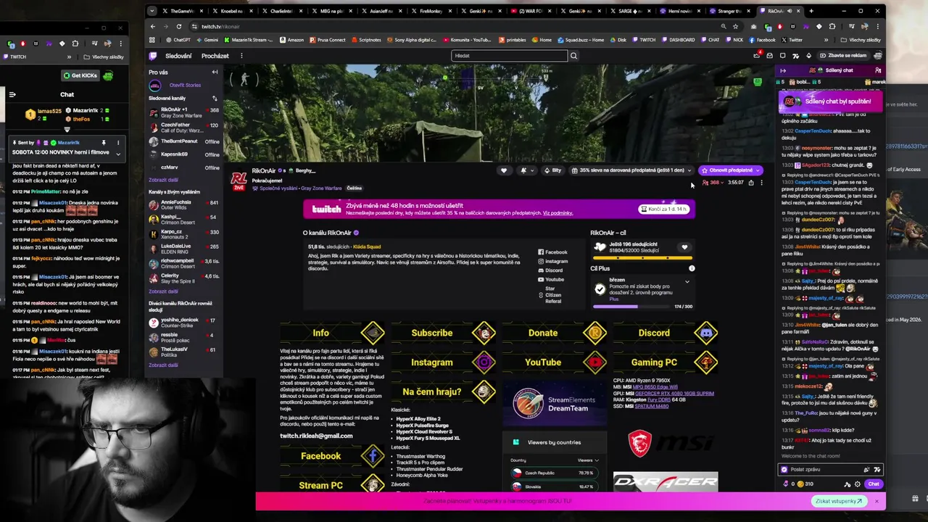928x522 pixels.
Task: Send message with Chat button
Action: 874,484
